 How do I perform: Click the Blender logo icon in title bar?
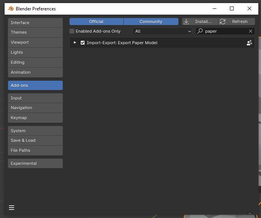[11, 8]
